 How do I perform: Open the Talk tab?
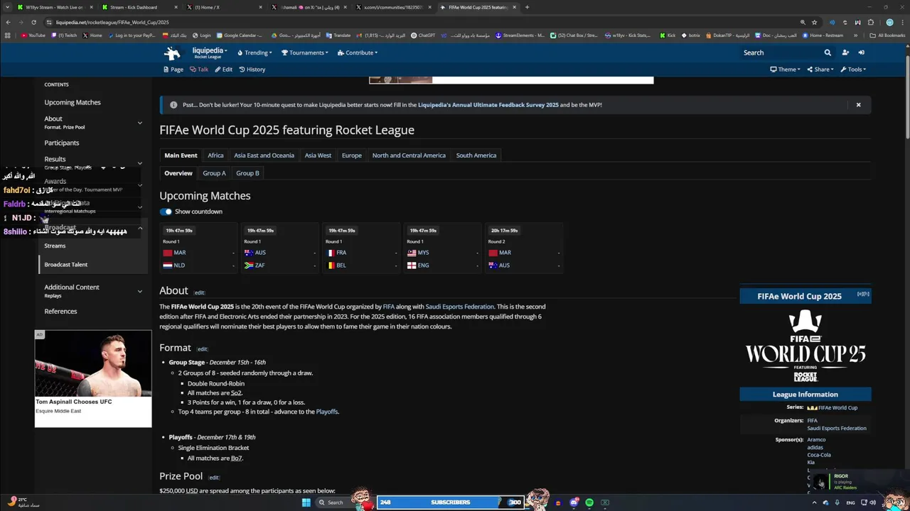pyautogui.click(x=199, y=70)
